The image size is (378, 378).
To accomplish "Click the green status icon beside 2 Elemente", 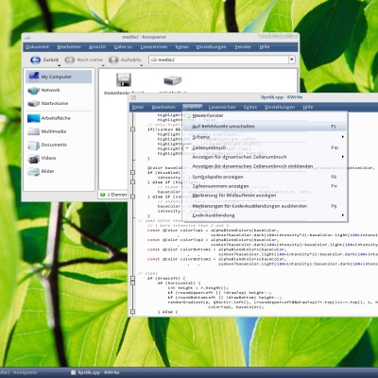I will point(102,195).
